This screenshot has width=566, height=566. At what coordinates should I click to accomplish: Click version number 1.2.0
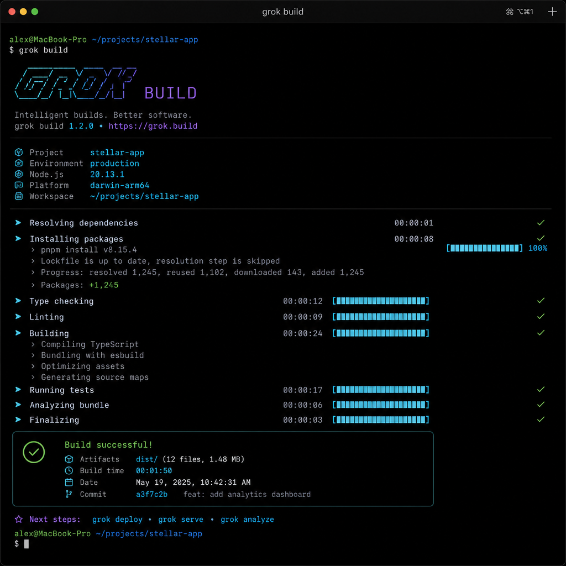tap(81, 126)
